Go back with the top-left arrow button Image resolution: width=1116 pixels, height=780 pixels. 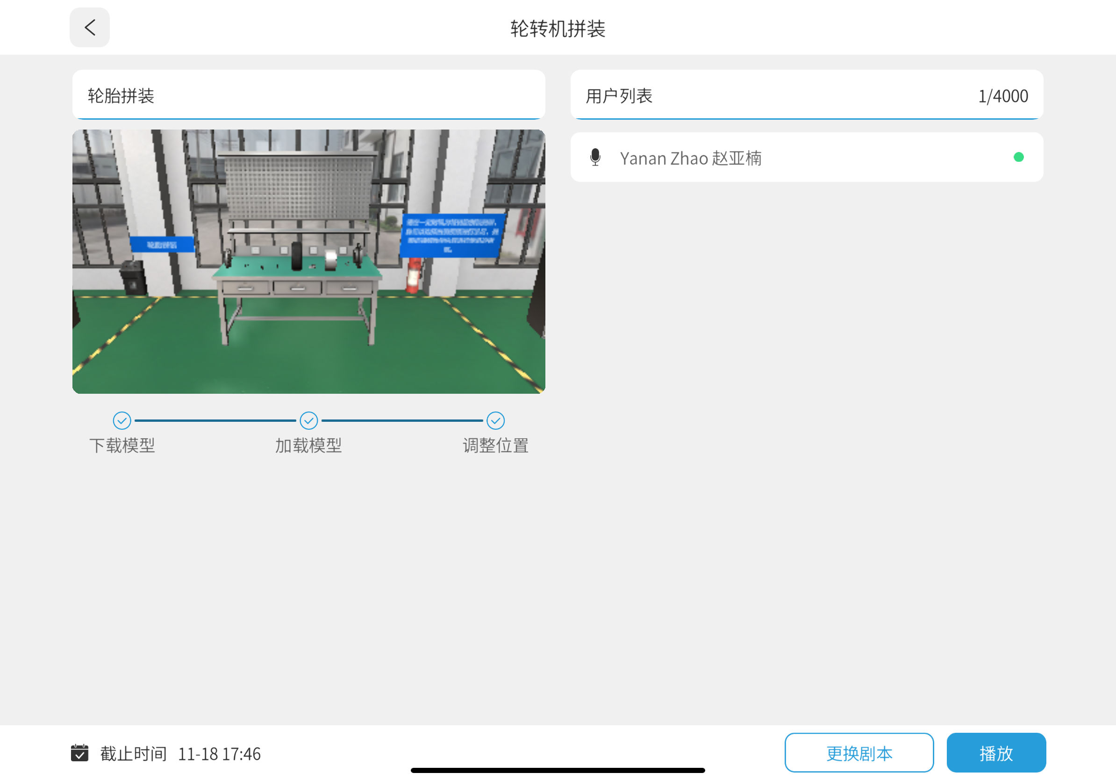click(x=89, y=27)
